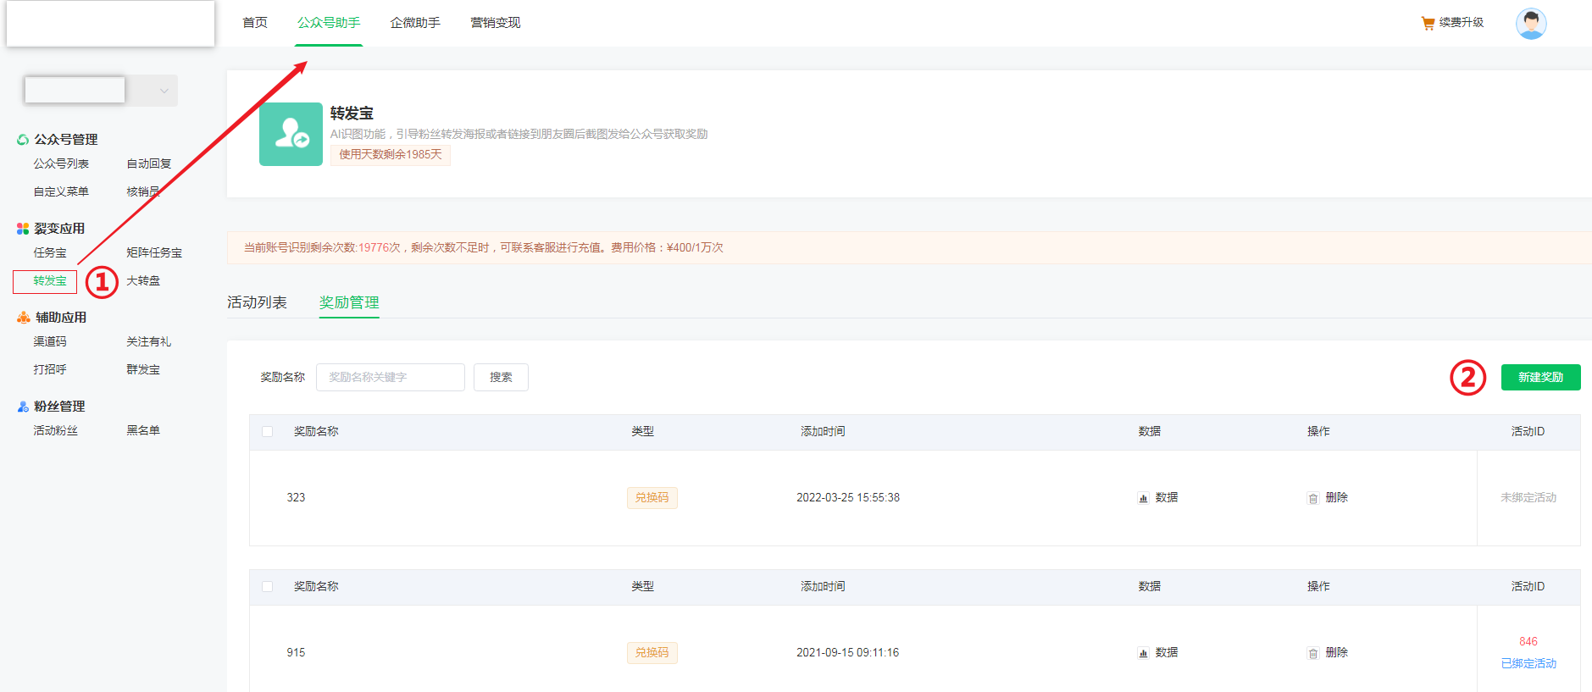Click the 转发宝 app logo icon
1592x692 pixels.
click(x=291, y=134)
